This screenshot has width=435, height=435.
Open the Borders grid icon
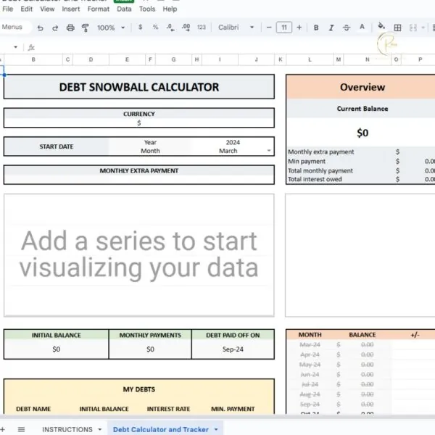pos(397,28)
